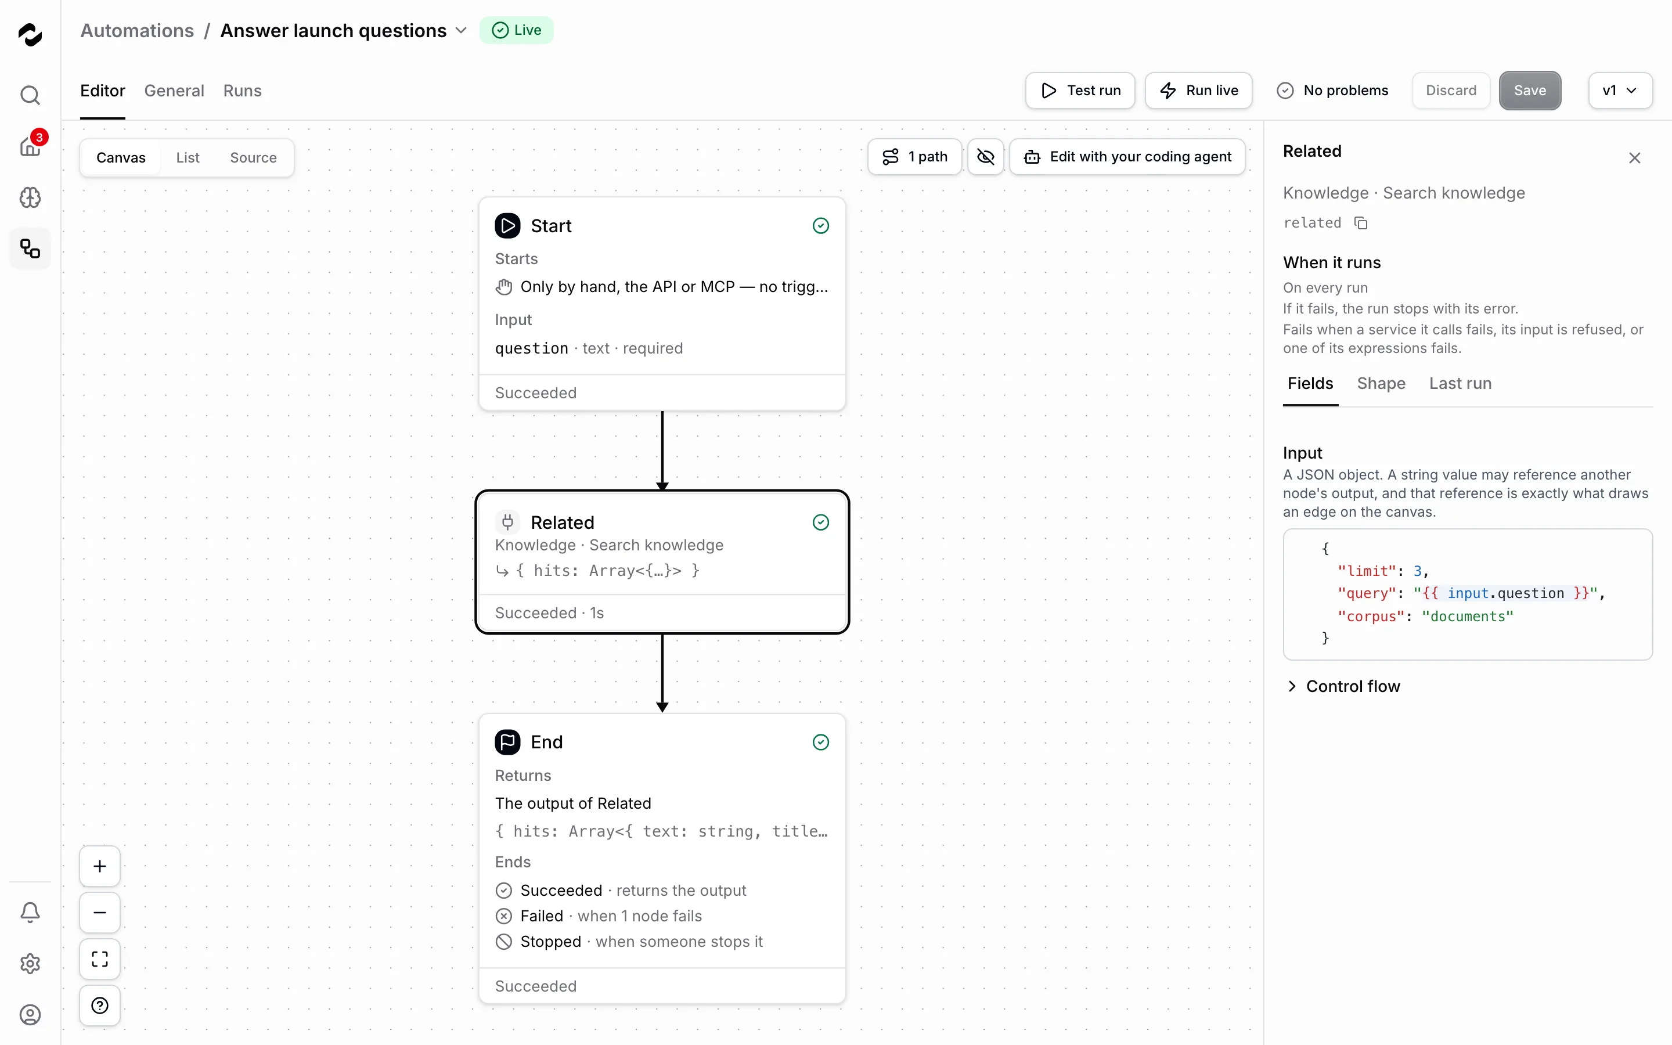Viewport: 1672px width, 1045px height.
Task: Open the 1 path selector
Action: click(x=914, y=157)
